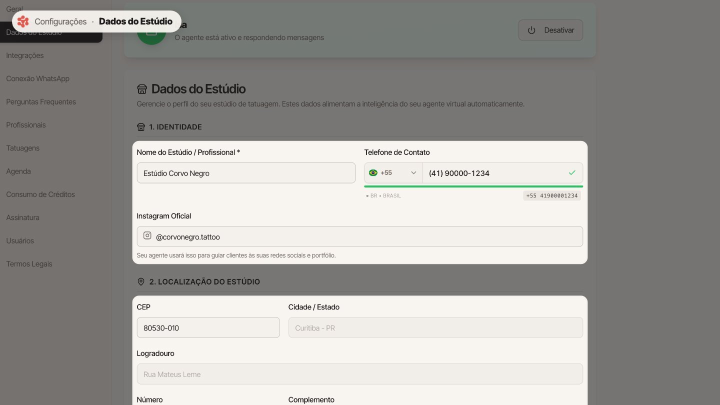Click the Brazil flag icon
This screenshot has height=405, width=720.
[373, 173]
